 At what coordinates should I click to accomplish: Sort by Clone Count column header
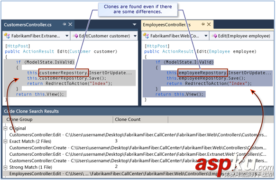[140, 119]
